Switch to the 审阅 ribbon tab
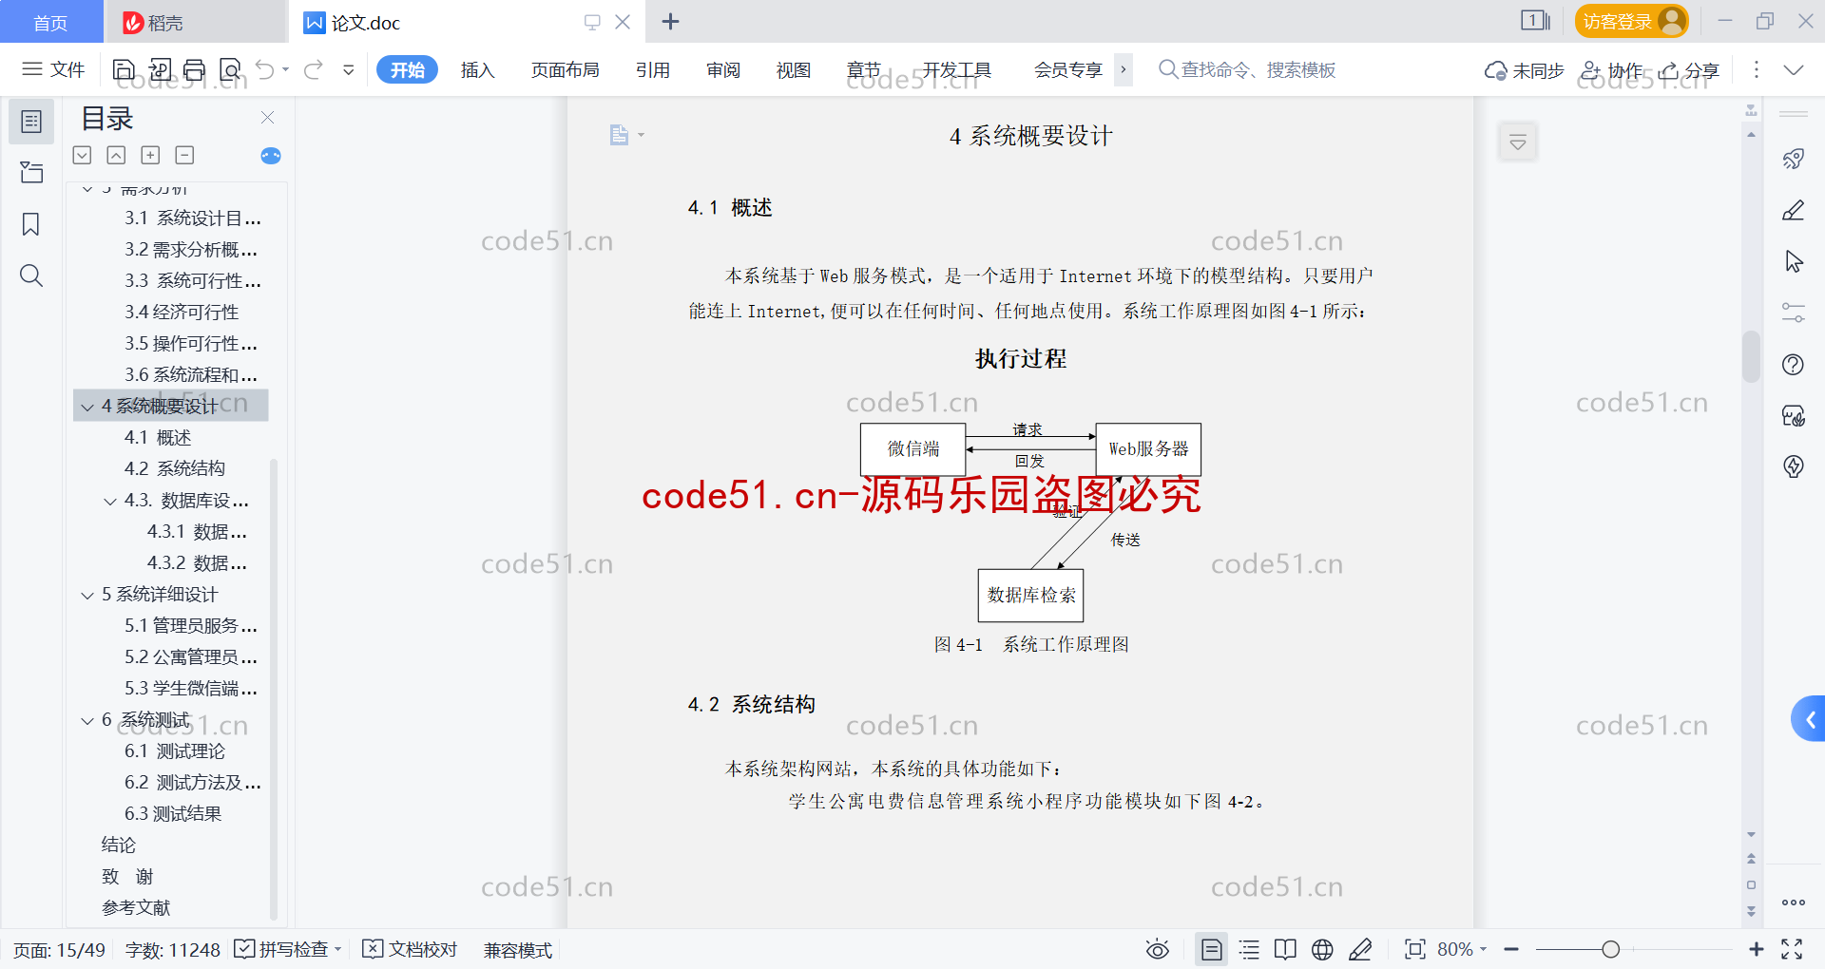 (723, 69)
